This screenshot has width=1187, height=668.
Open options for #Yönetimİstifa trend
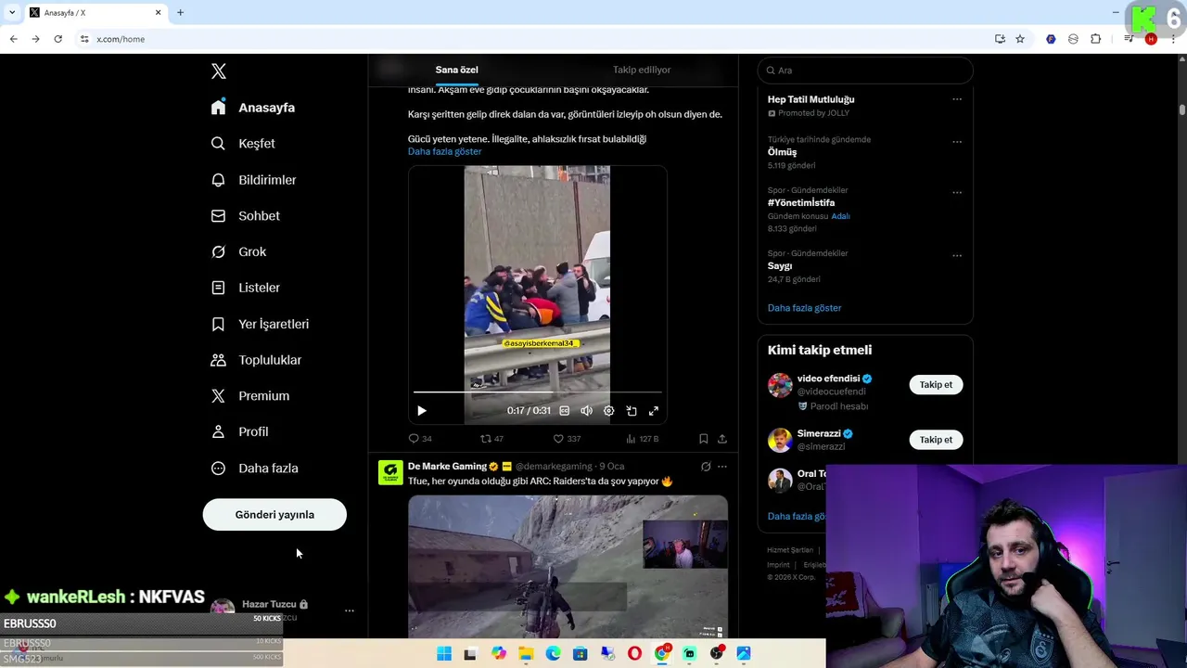coord(957,193)
